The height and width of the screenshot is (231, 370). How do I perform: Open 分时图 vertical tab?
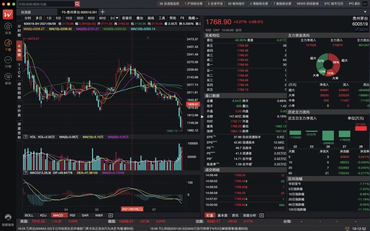tap(19, 30)
